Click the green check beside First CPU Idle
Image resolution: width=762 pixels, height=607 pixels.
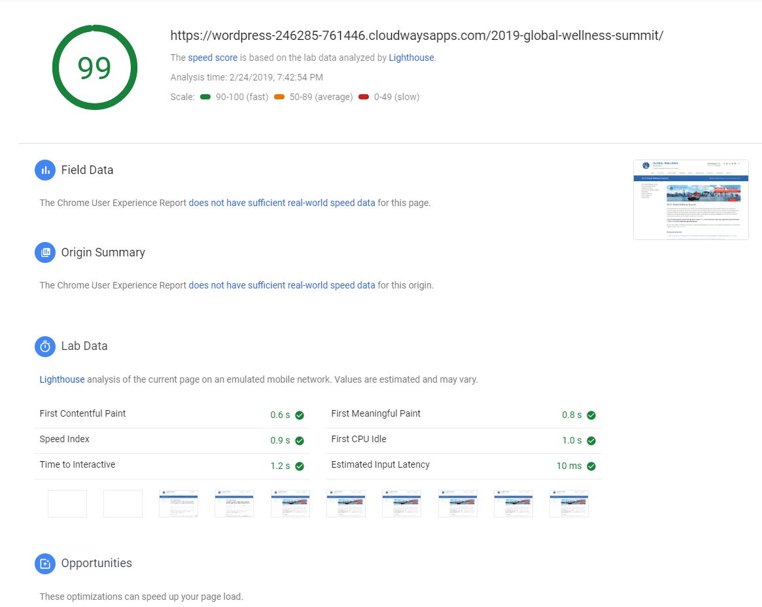point(591,441)
